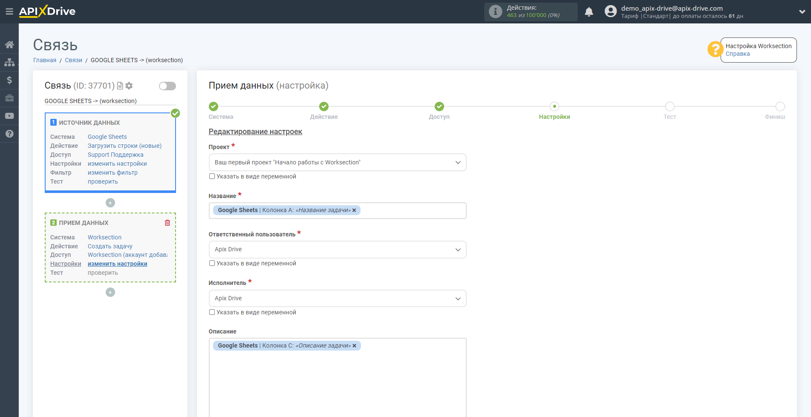
Task: Open the hamburger menu icon
Action: tap(9, 12)
